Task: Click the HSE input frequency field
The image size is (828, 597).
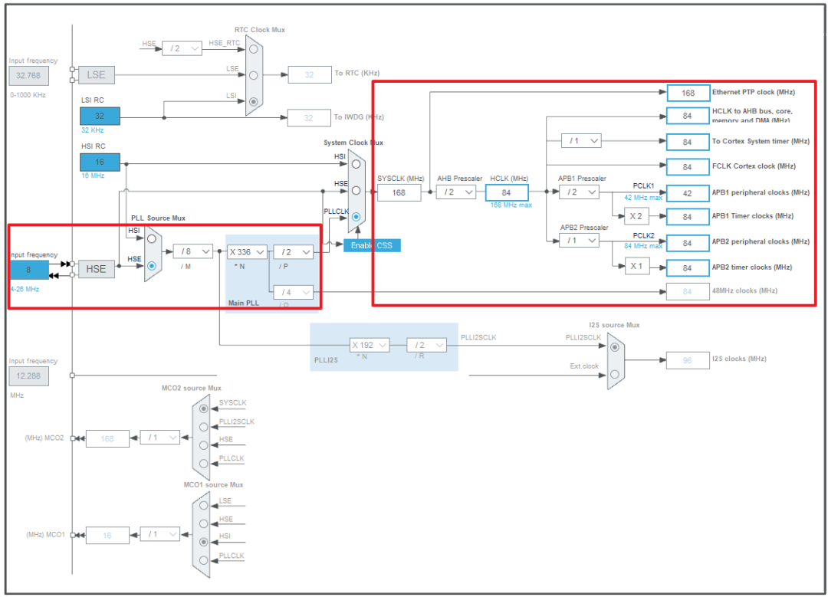Action: tap(29, 270)
